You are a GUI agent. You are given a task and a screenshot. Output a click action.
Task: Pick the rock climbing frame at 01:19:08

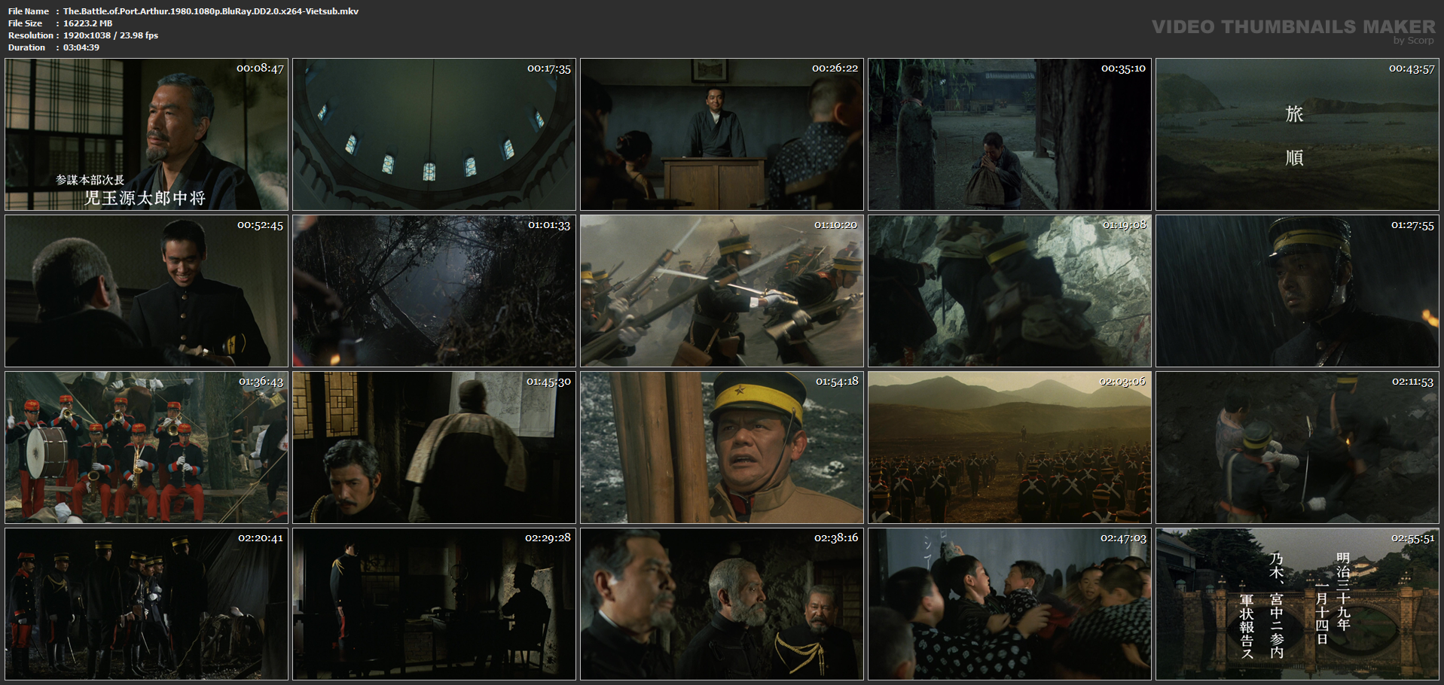(1010, 291)
